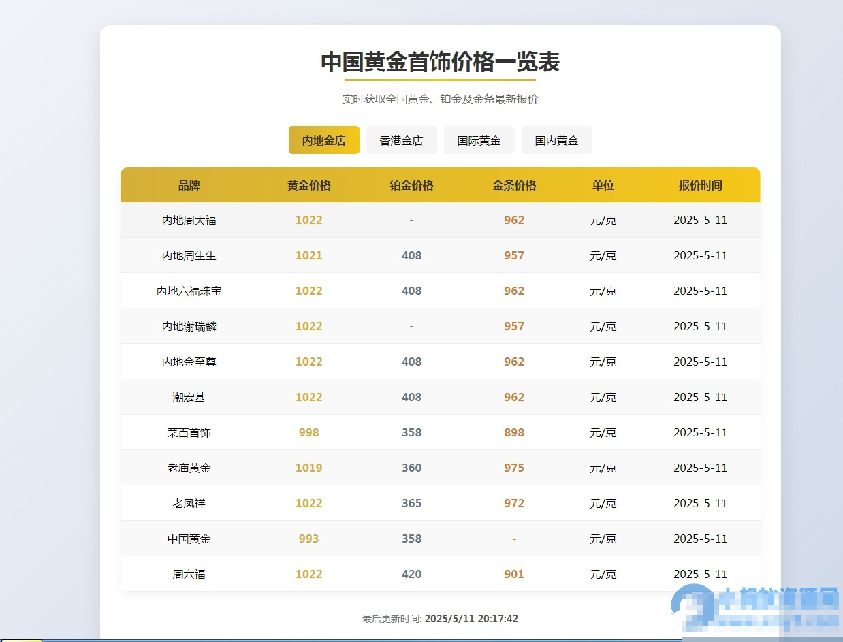This screenshot has height=642, width=843.
Task: Click 中国黄金 gold price 993
Action: [x=308, y=539]
